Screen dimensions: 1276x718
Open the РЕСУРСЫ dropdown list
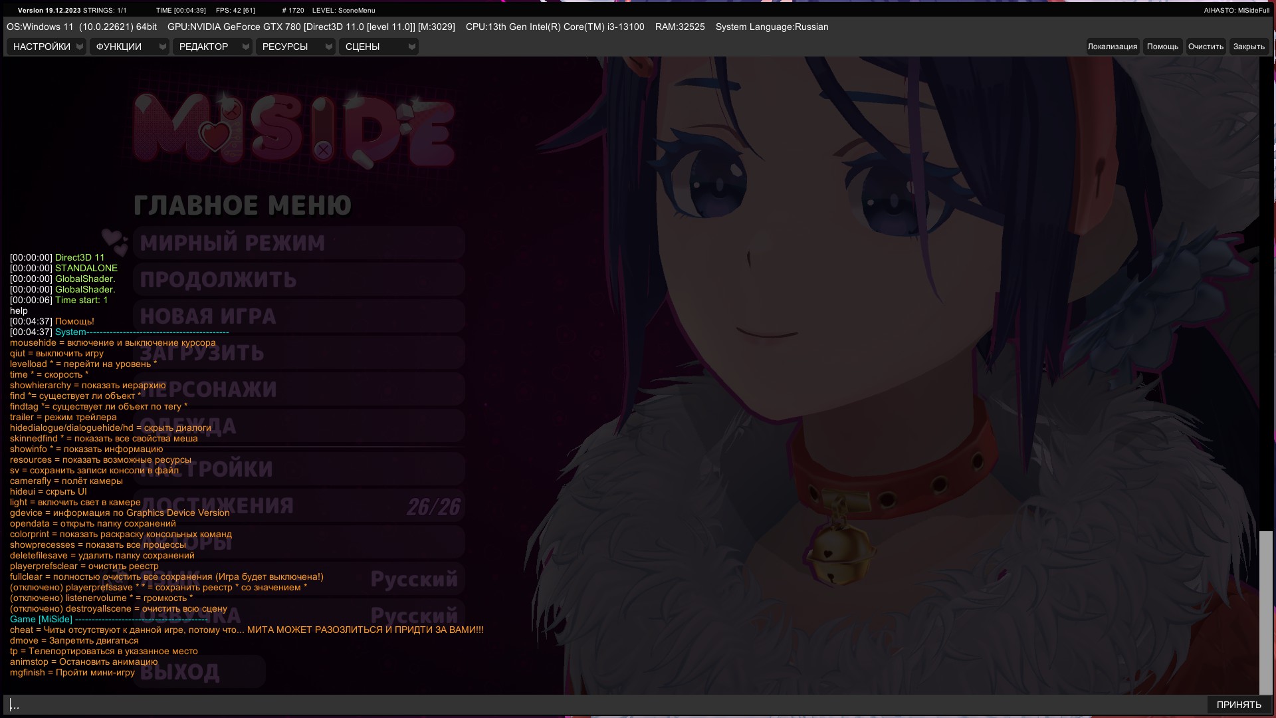295,47
